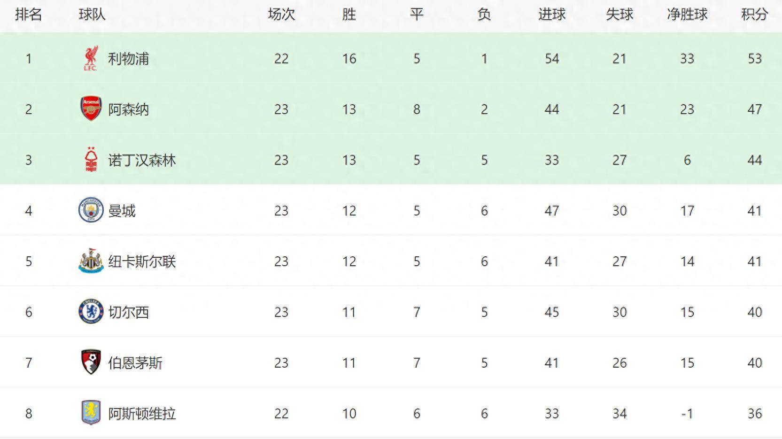Sort by the 积分 column header
This screenshot has height=439, width=782.
point(754,15)
